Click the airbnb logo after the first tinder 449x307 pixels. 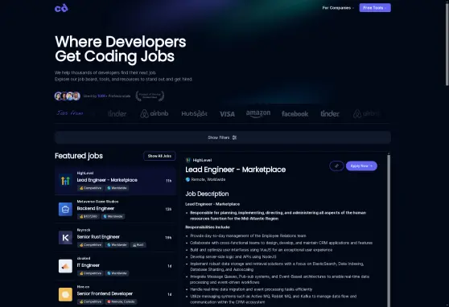(154, 113)
